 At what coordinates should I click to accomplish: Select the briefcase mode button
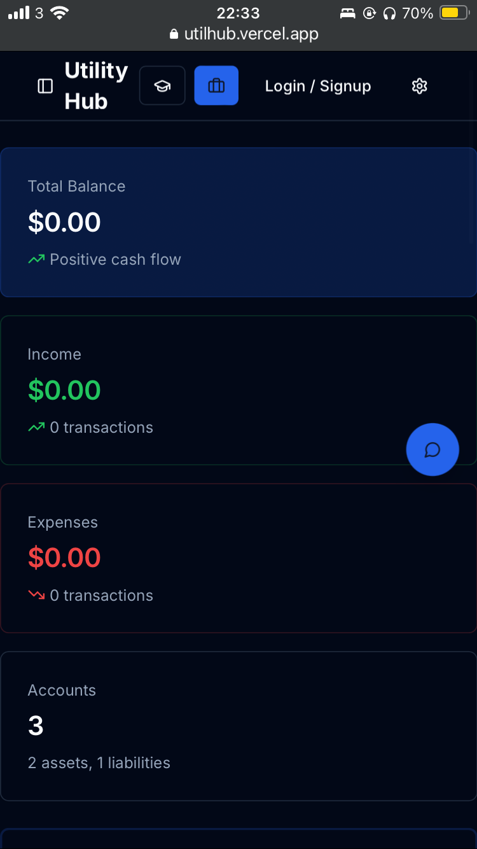[216, 85]
